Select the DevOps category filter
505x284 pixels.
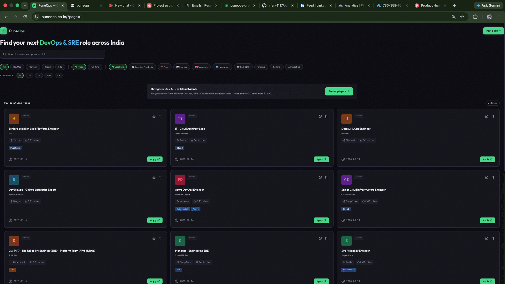(17, 67)
